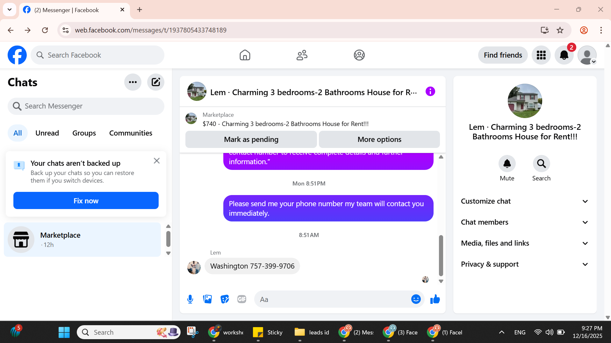Click the conversation scrollbar thumb
The image size is (611, 343).
click(x=441, y=255)
